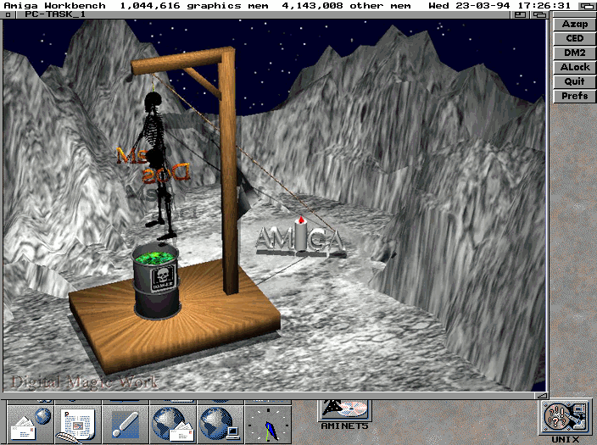Click the date and time display

(499, 6)
